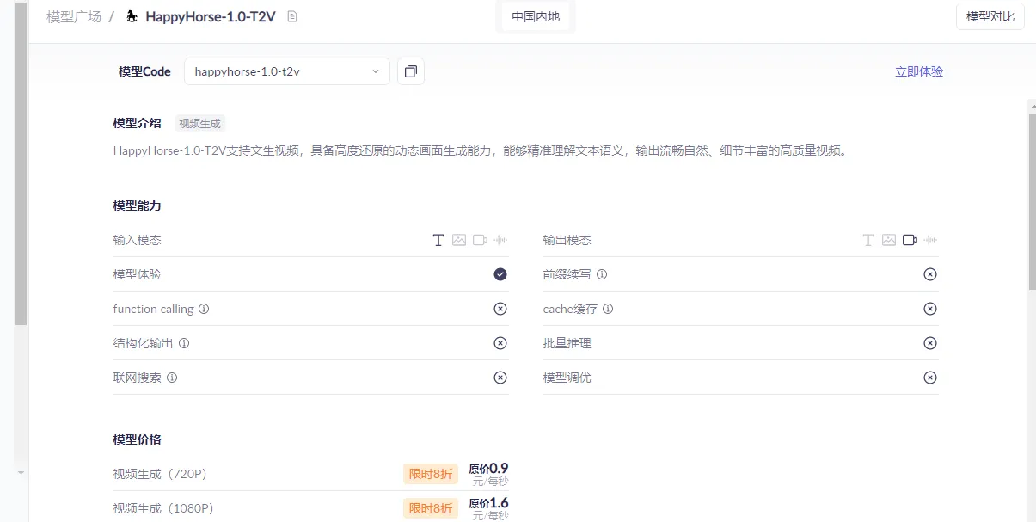Screen dimensions: 1036x522
Task: Click the checkmark icon for 模型体验
Action: [500, 274]
